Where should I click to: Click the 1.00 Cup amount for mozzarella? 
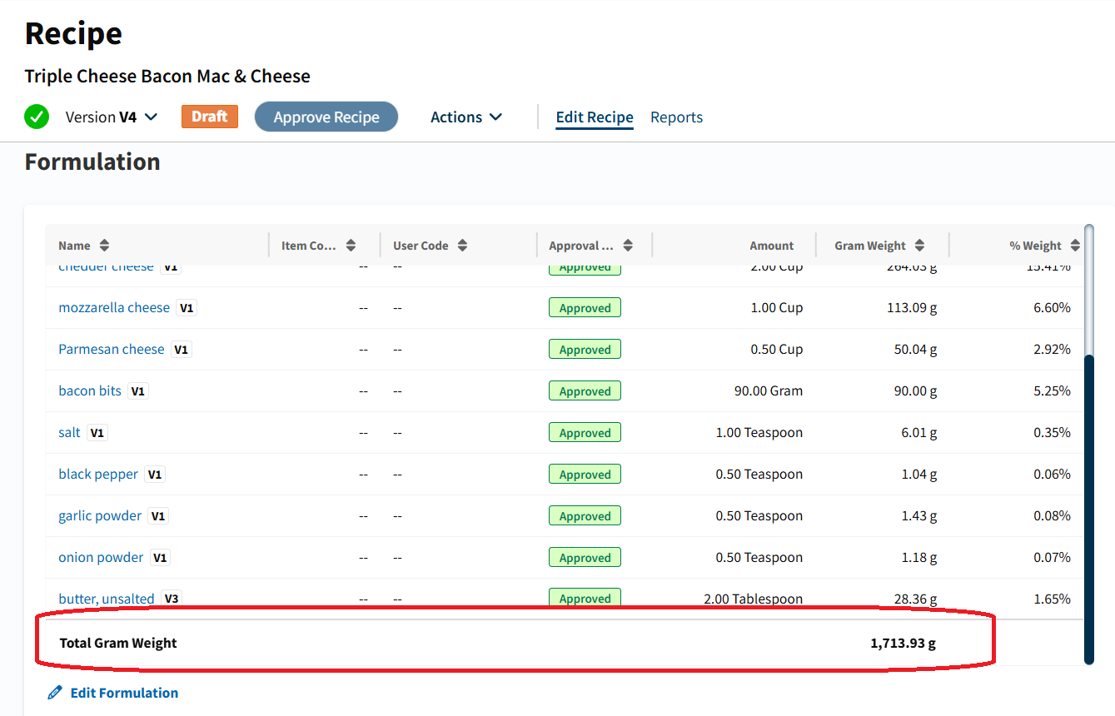(x=777, y=307)
